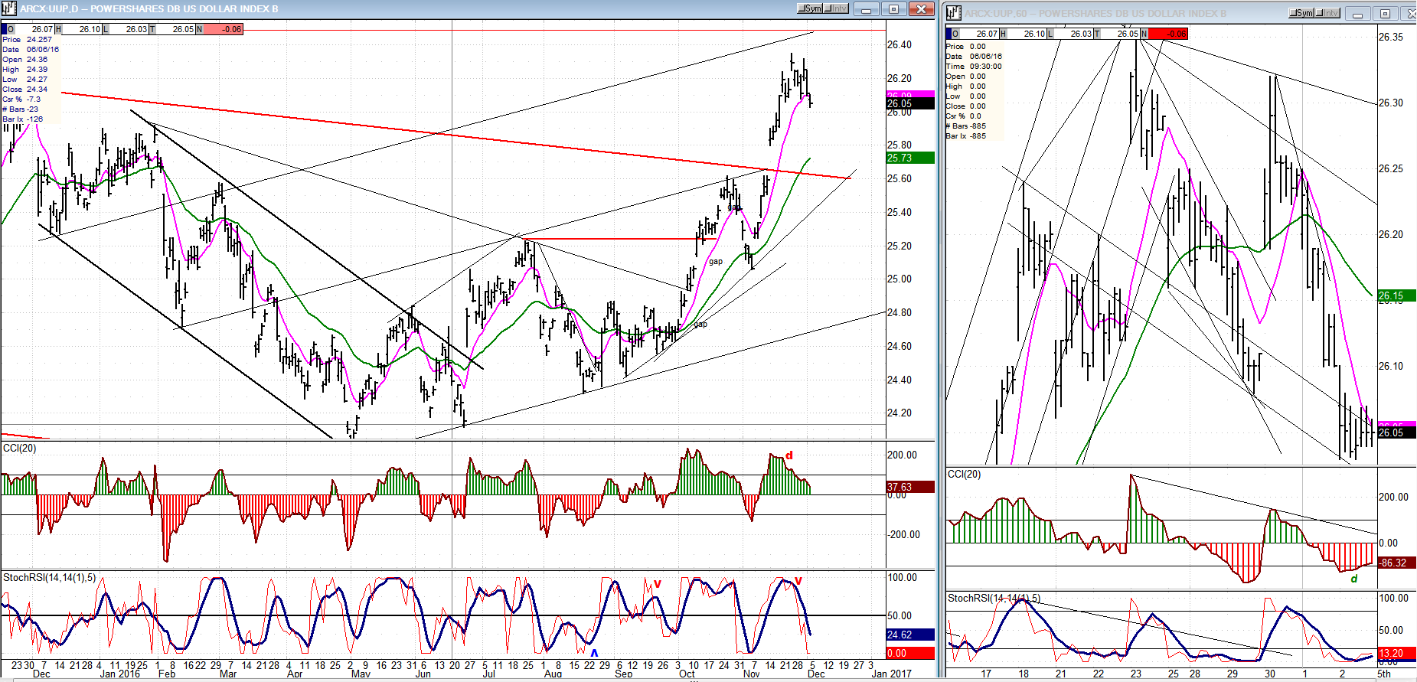The width and height of the screenshot is (1417, 682).
Task: Click the daily chart window icon
Action: (x=8, y=9)
